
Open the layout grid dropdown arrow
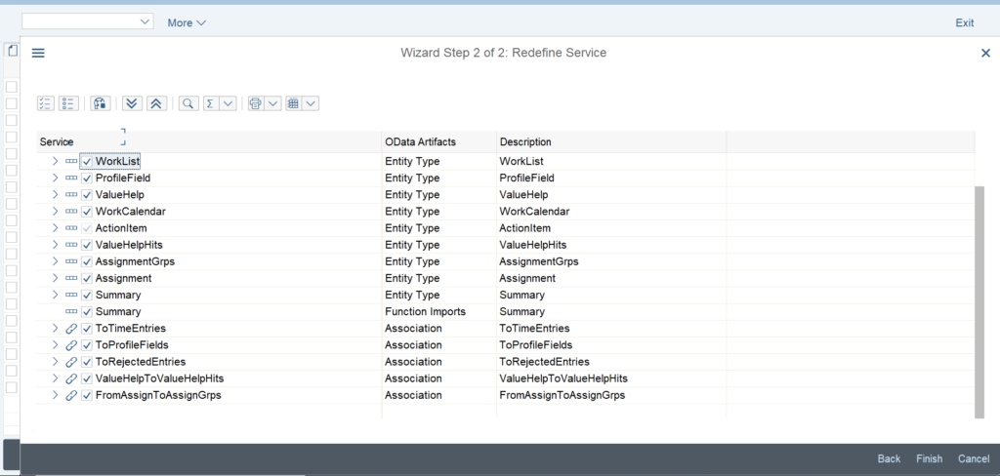click(x=311, y=103)
